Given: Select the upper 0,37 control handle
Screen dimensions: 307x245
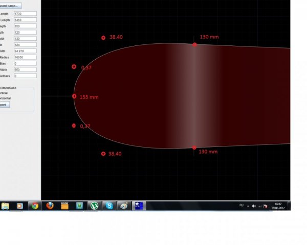Looking at the screenshot, I should coord(74,67).
